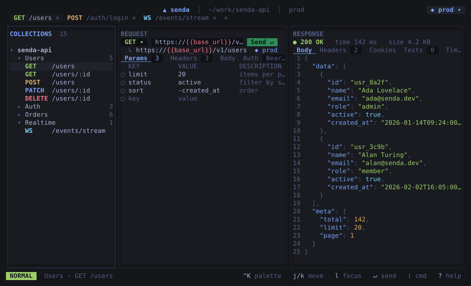Click the placeholder key field
471x286 pixels.
coord(134,98)
